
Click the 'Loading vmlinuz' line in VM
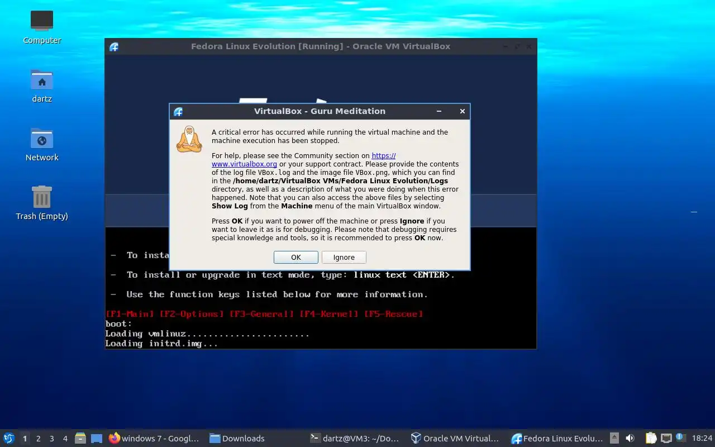[207, 334]
